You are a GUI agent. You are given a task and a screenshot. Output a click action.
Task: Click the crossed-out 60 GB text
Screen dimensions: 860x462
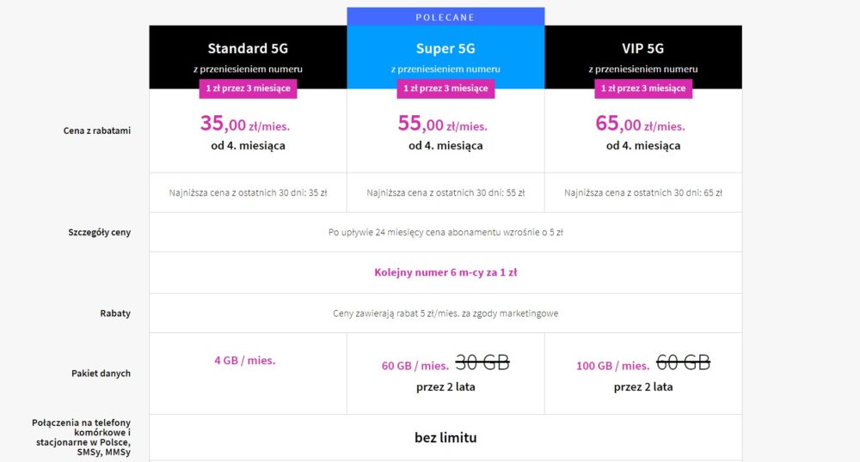click(684, 362)
